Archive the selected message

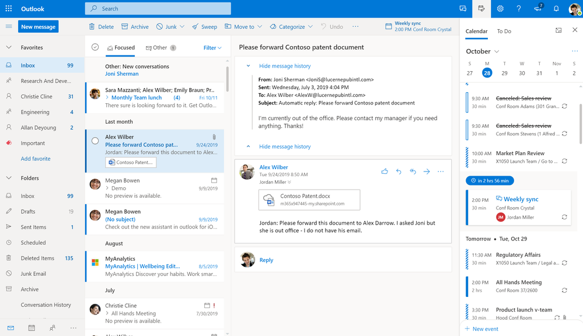pos(135,27)
